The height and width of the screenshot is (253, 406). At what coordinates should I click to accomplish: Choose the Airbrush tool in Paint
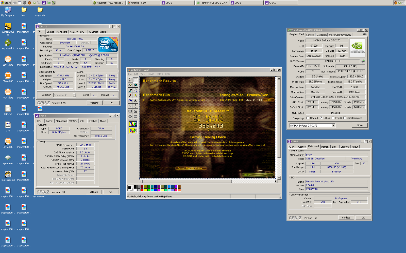(130, 101)
